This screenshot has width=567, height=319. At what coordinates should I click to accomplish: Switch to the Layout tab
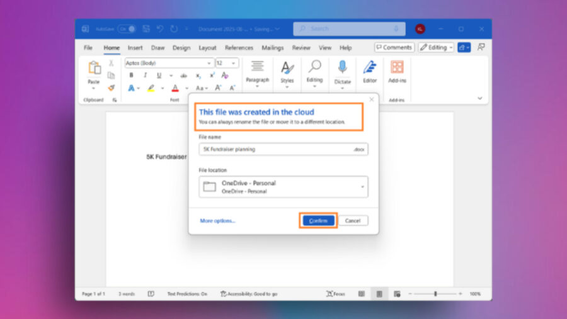(207, 48)
